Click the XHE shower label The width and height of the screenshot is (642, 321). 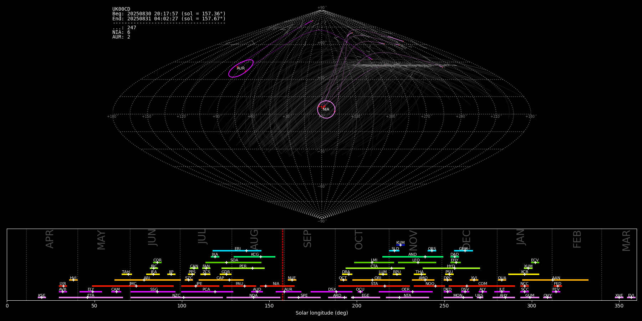[619, 295]
